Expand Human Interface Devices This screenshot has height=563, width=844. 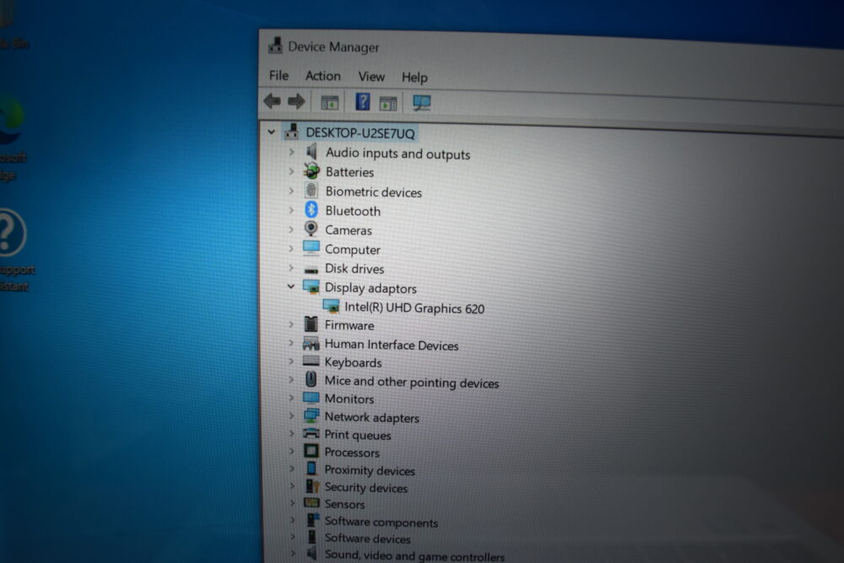291,343
